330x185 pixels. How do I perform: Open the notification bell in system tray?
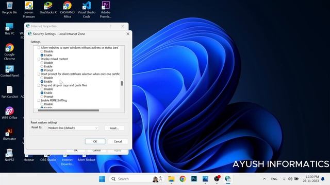point(323,179)
